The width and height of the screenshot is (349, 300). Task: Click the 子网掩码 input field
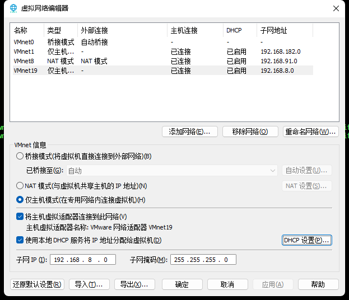[x=203, y=260]
